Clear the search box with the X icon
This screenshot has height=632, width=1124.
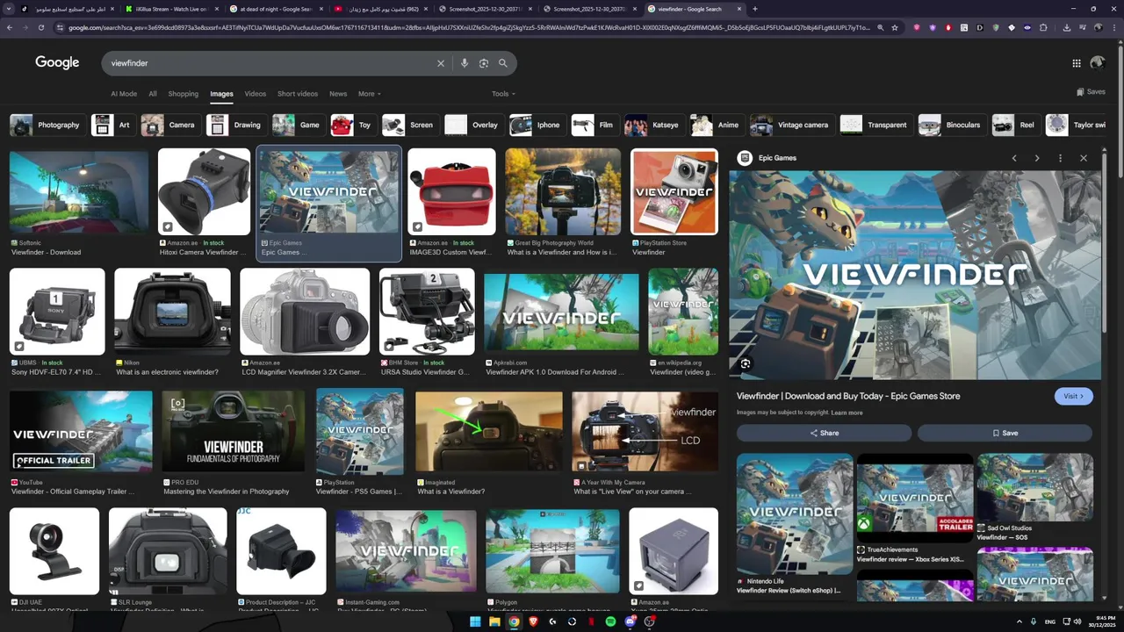441,63
